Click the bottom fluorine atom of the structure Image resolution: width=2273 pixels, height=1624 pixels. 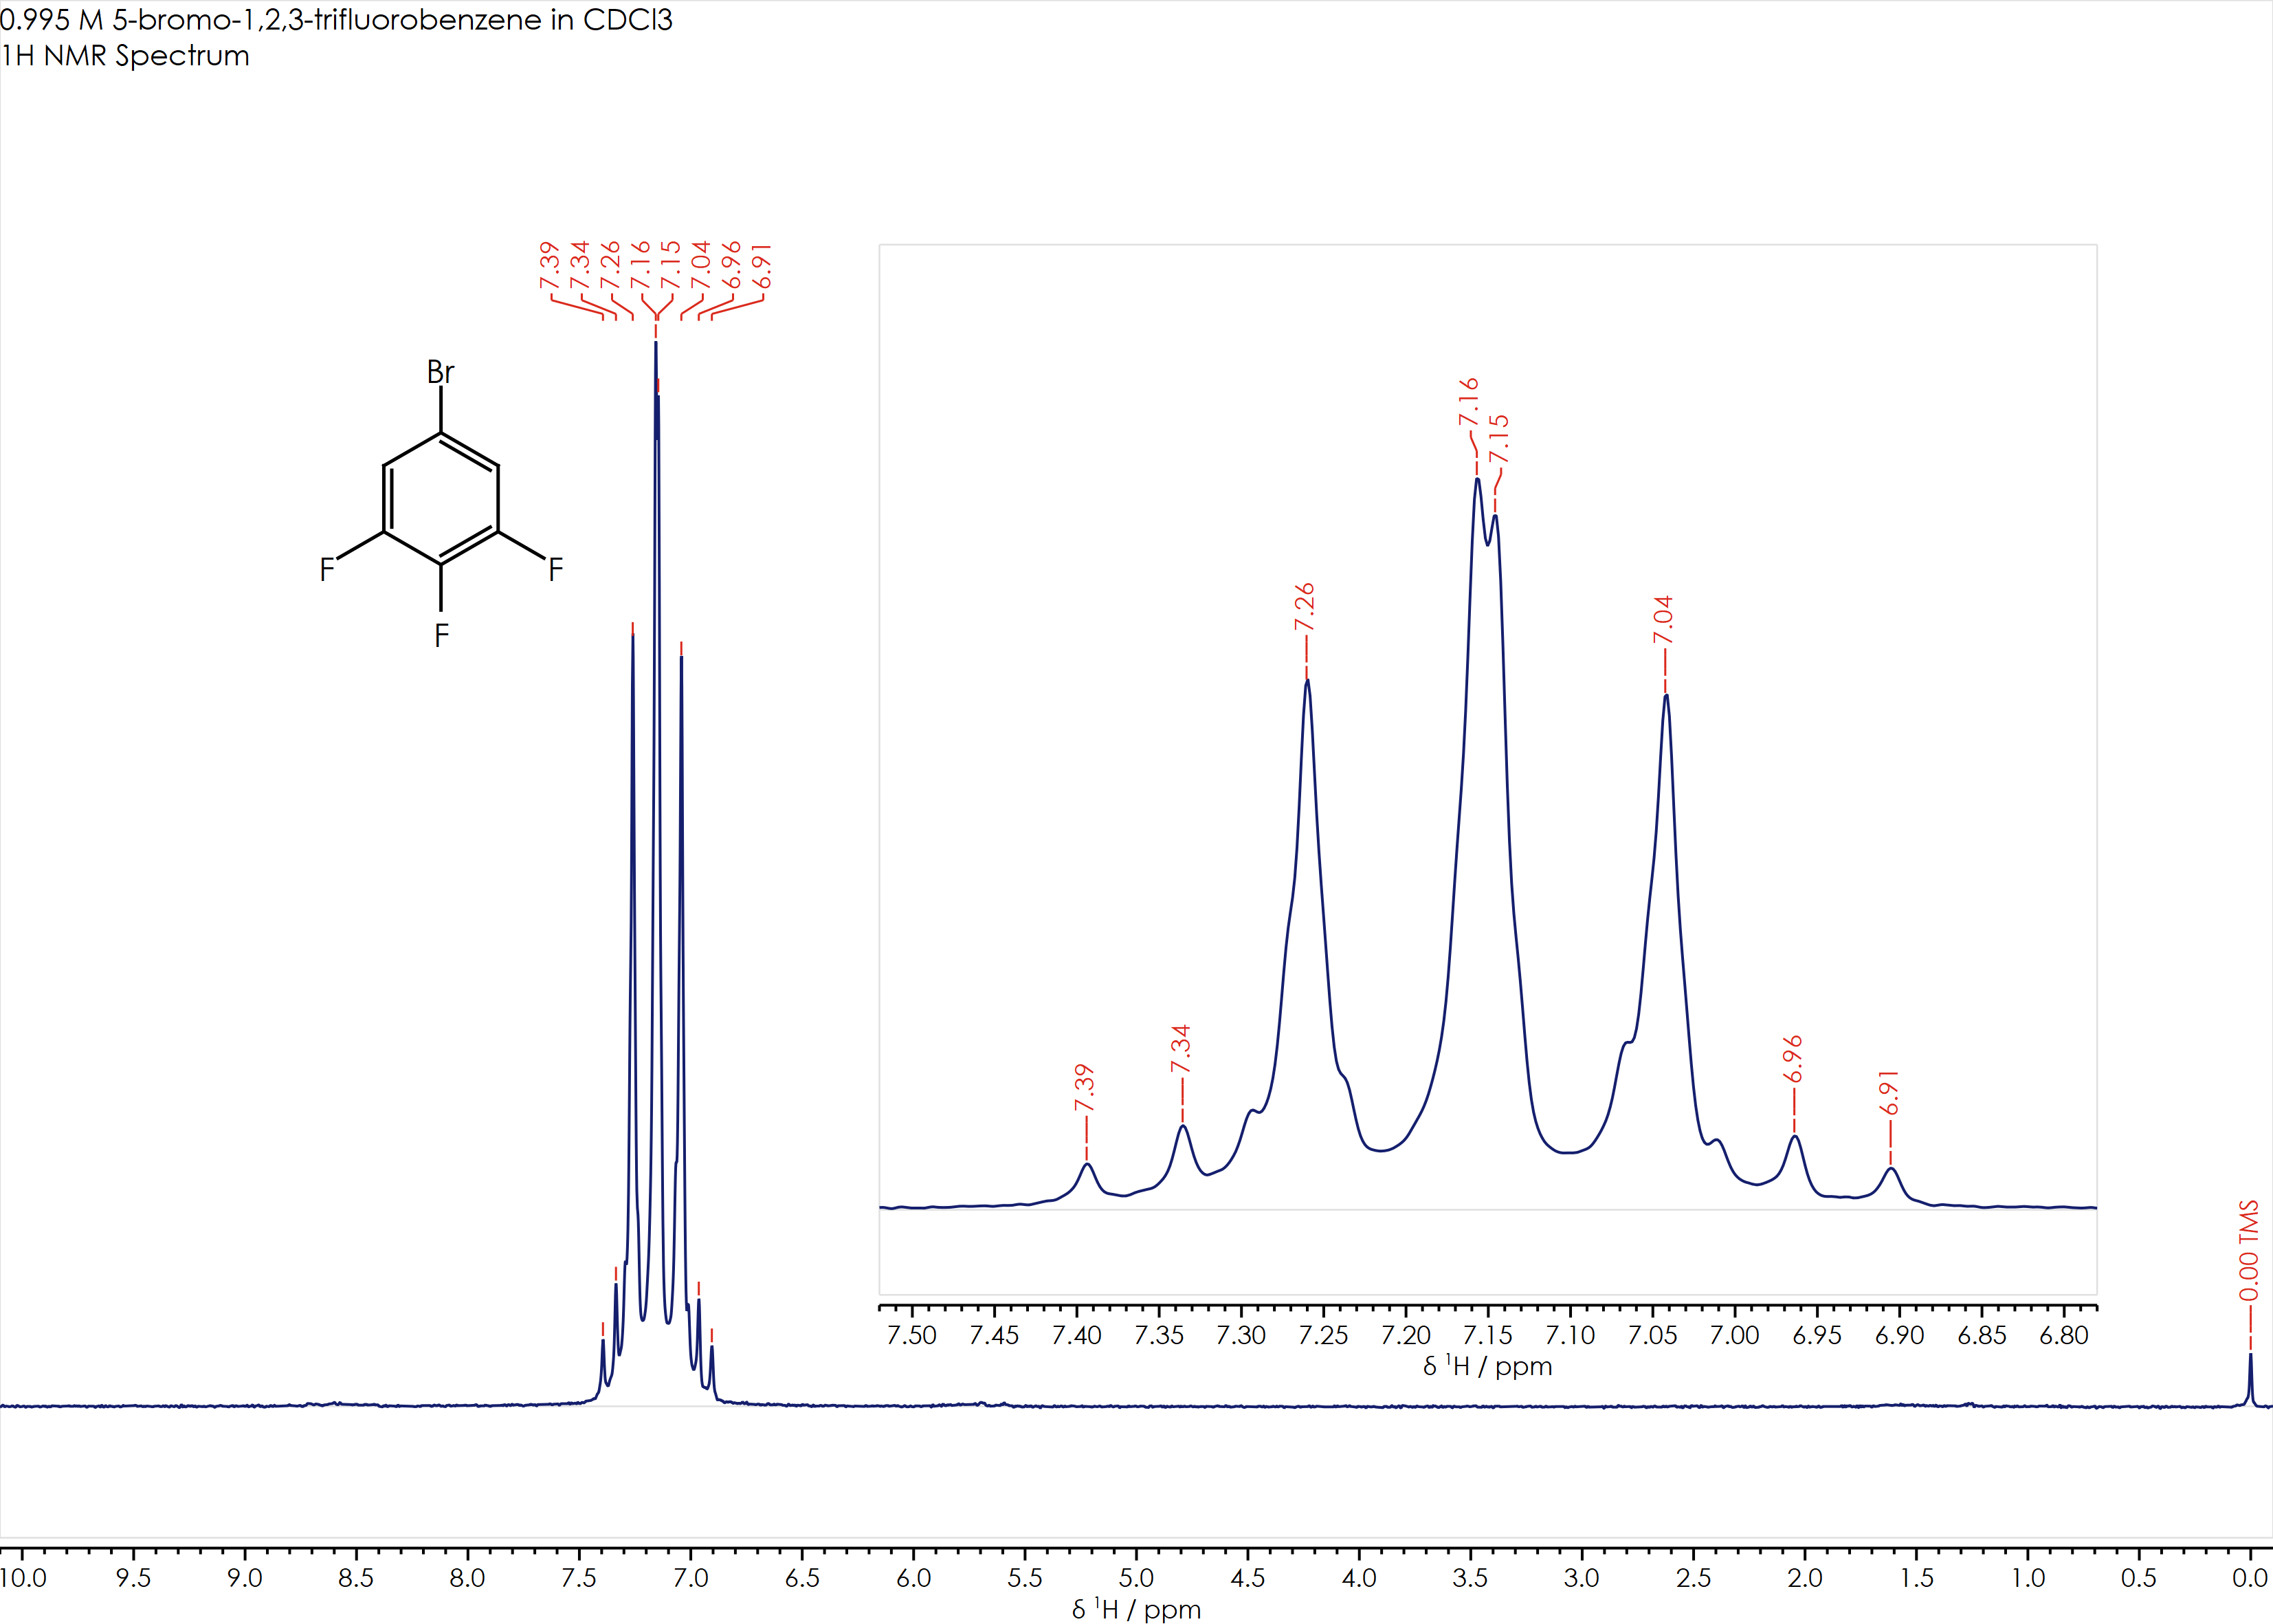[441, 636]
